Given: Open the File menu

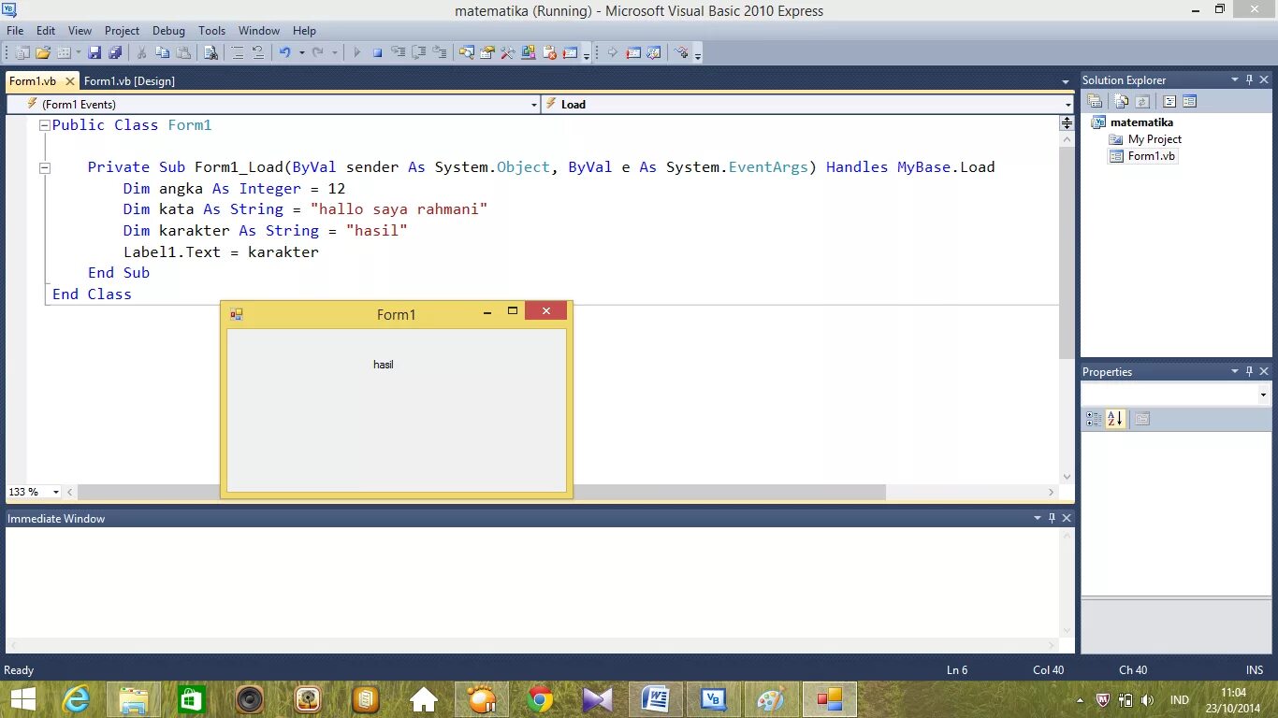Looking at the screenshot, I should pyautogui.click(x=15, y=31).
